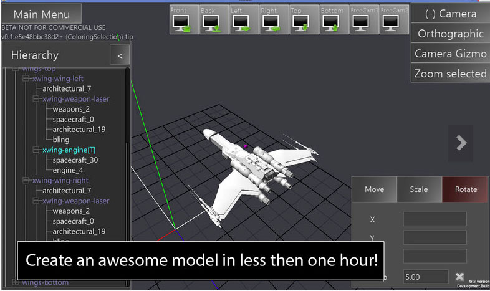Select the Rotate transform tab
Screen dimensions: 490x291
(466, 189)
